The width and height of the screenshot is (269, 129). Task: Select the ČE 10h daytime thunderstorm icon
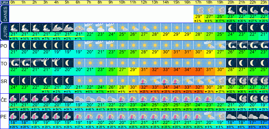click(x=123, y=98)
